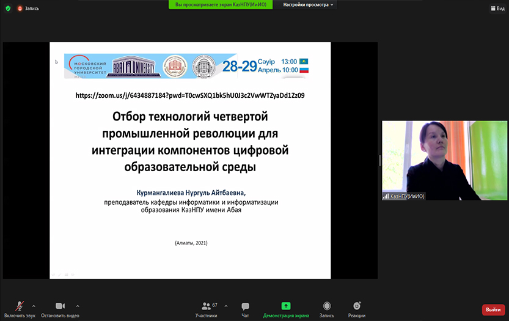Click the Запись record button in toolbar

pos(327,308)
